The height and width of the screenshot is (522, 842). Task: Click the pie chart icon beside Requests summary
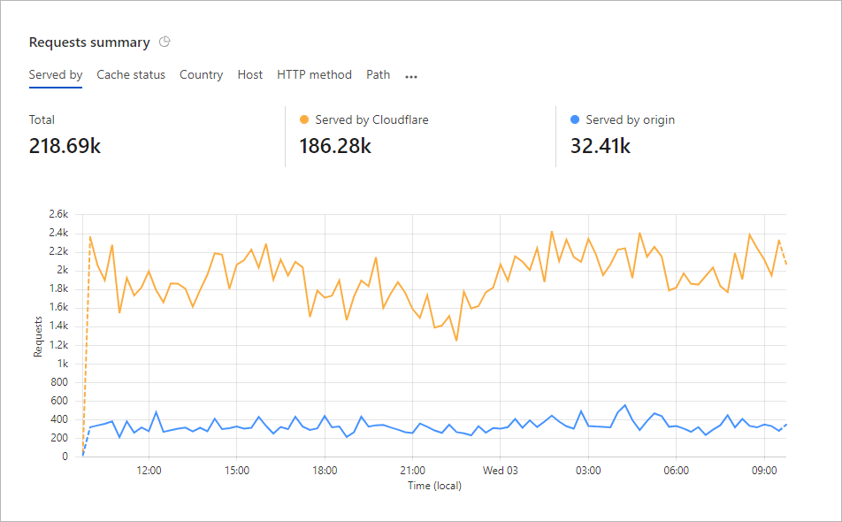(165, 42)
